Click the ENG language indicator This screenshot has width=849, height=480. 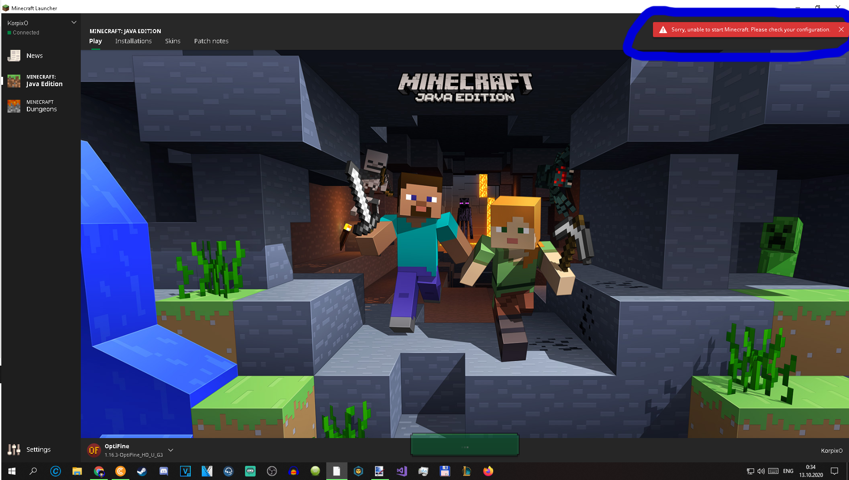(788, 471)
